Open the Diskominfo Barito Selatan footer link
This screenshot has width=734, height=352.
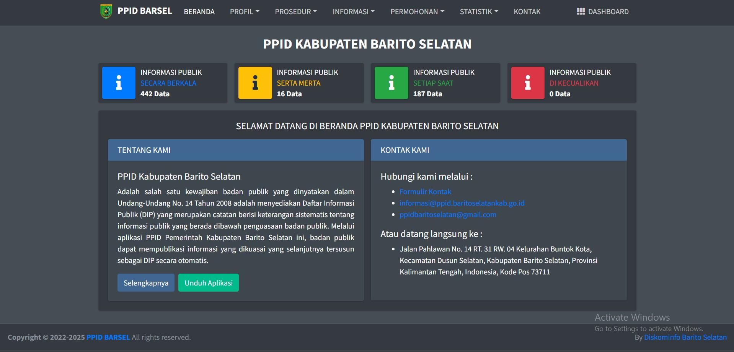coord(685,337)
